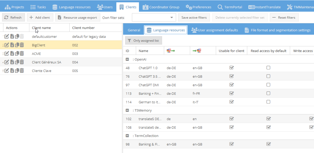314x153 pixels.
Task: Open User assignment defaults tab
Action: pos(215,30)
